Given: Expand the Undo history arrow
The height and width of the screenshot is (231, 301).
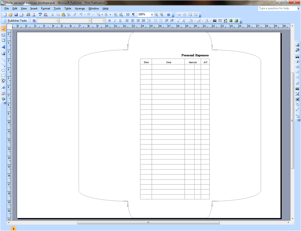Looking at the screenshot, I should click(85, 15).
